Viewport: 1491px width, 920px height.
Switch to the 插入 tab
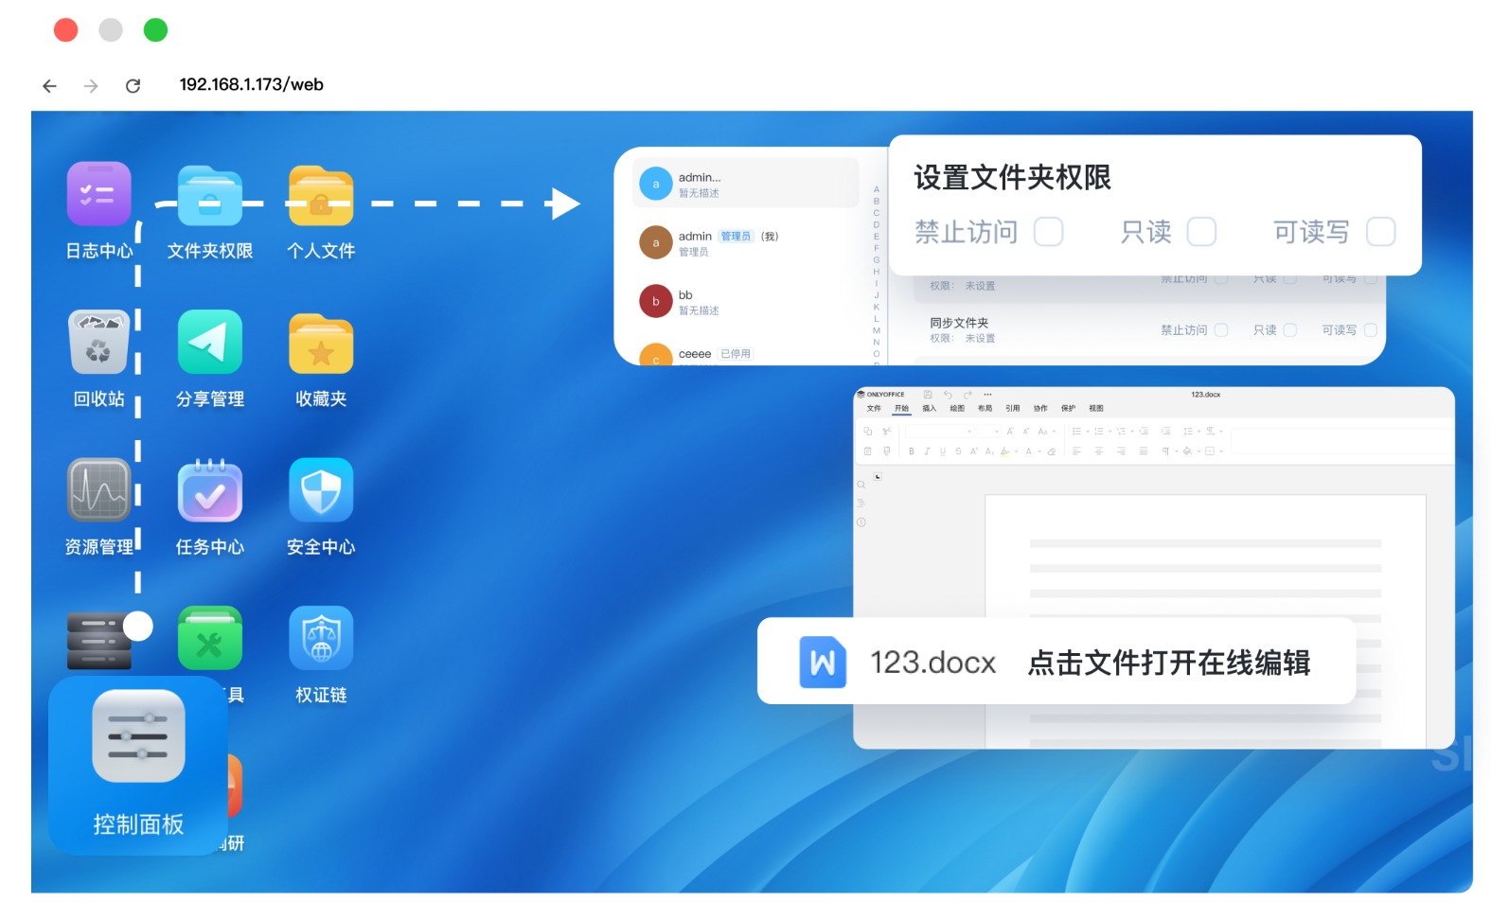pos(930,408)
